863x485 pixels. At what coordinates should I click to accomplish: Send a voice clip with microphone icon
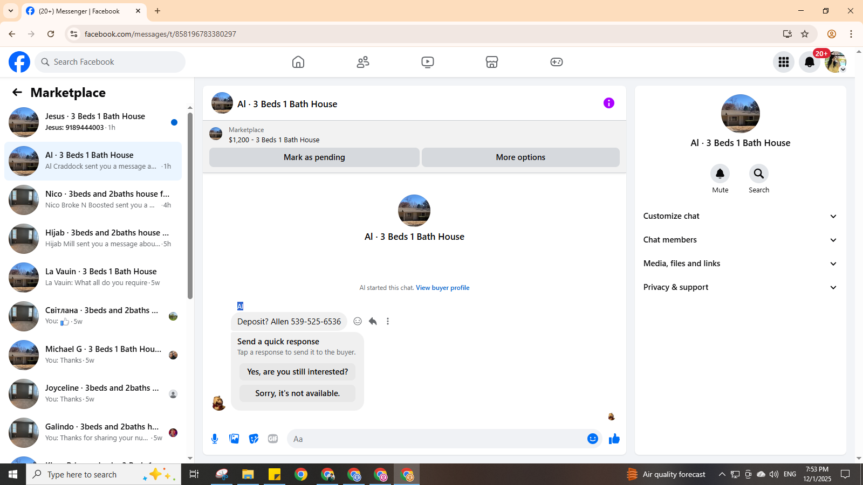tap(215, 439)
